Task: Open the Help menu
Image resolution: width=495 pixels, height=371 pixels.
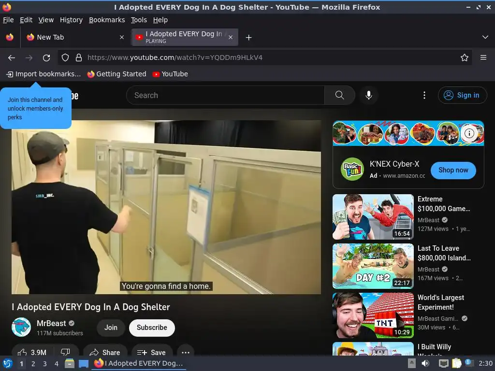Action: [x=160, y=20]
